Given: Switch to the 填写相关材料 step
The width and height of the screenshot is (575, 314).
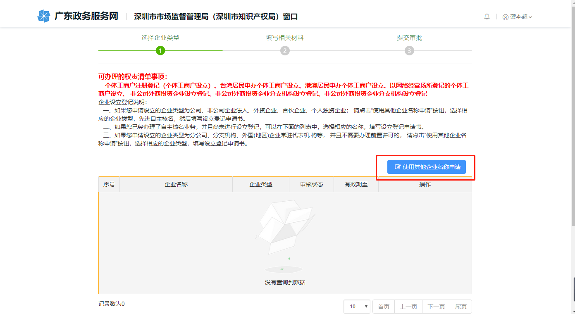Looking at the screenshot, I should tap(285, 37).
